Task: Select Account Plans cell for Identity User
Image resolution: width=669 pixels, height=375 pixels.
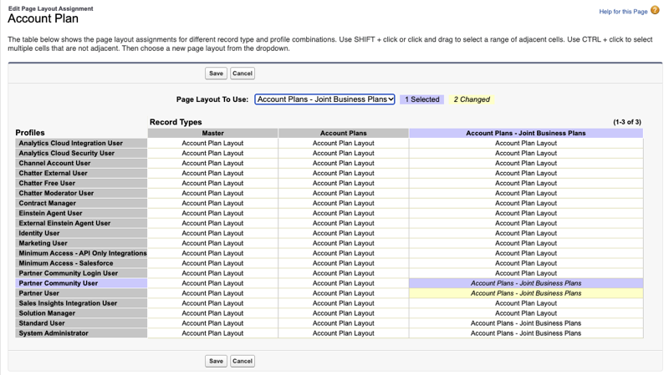Action: 344,233
